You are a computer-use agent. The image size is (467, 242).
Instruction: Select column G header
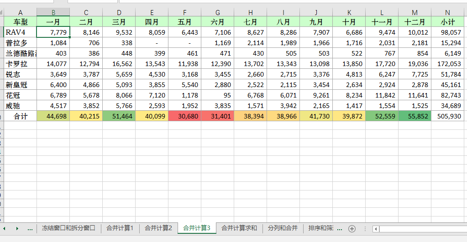(x=218, y=12)
